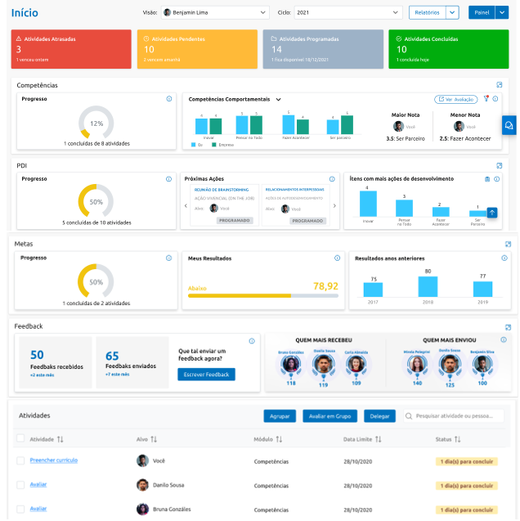Click the info icon in Meus Resultados card
520x521 pixels.
tap(337, 258)
